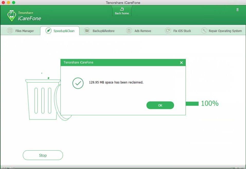Click the yellow macOS minimize button
246x169 pixels.
pos(8,3)
